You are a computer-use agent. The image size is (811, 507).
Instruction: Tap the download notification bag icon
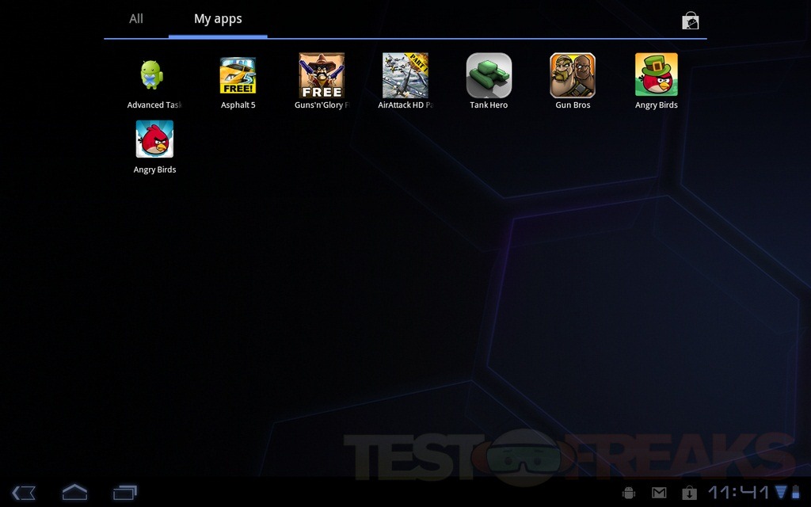(689, 493)
